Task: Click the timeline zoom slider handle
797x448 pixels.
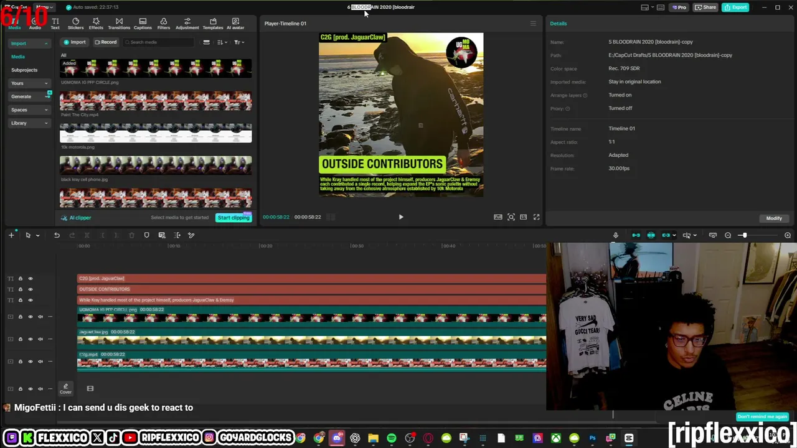Action: coord(743,235)
